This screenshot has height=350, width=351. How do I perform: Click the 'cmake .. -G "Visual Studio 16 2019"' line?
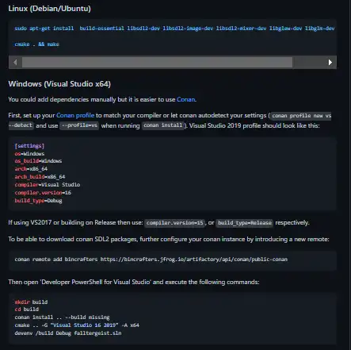pyautogui.click(x=77, y=325)
